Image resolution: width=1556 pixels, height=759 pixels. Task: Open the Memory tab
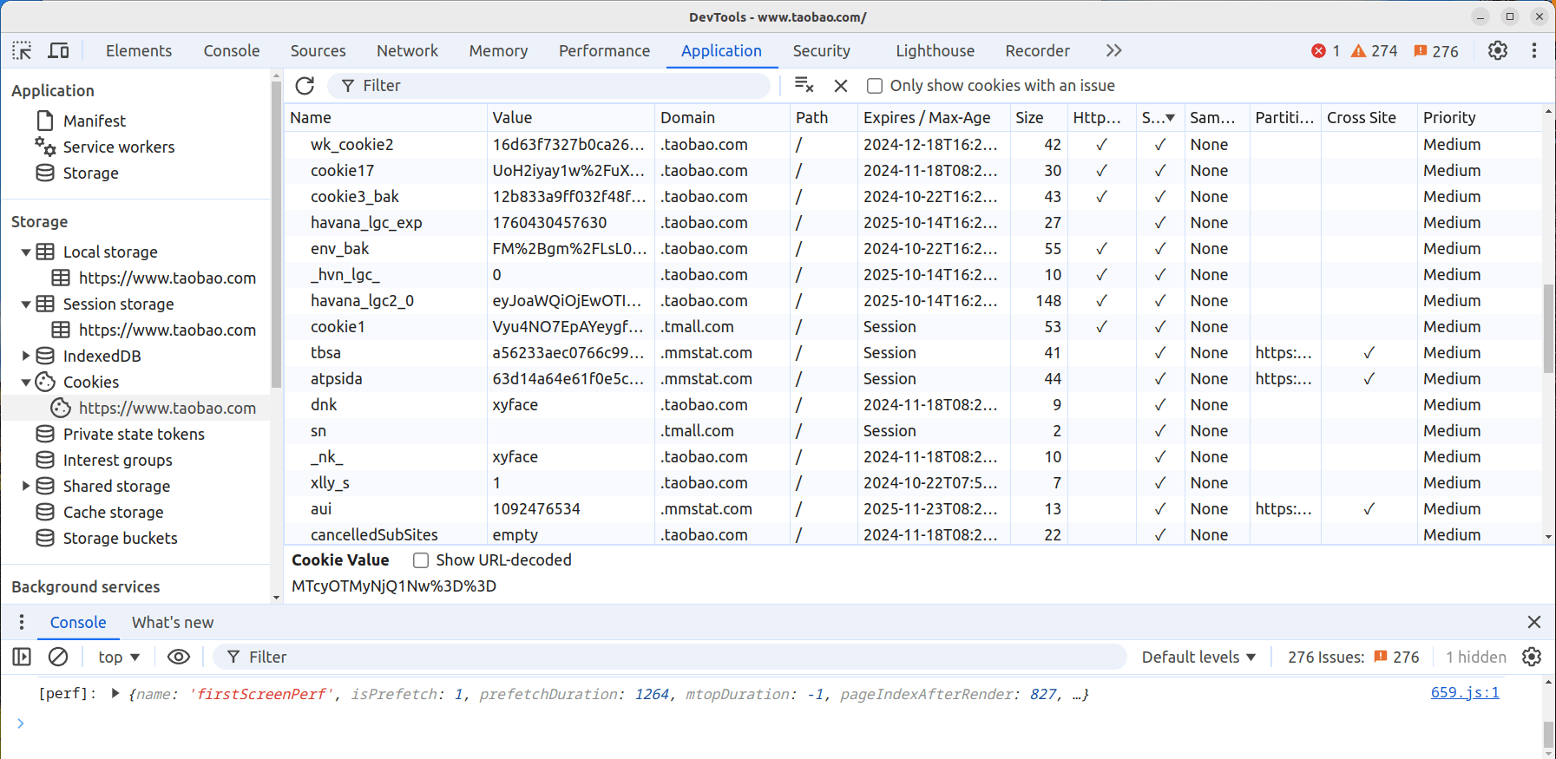[498, 50]
